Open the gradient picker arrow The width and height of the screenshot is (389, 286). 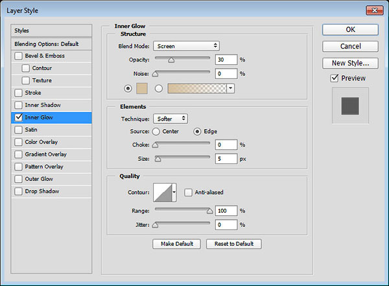coord(231,88)
